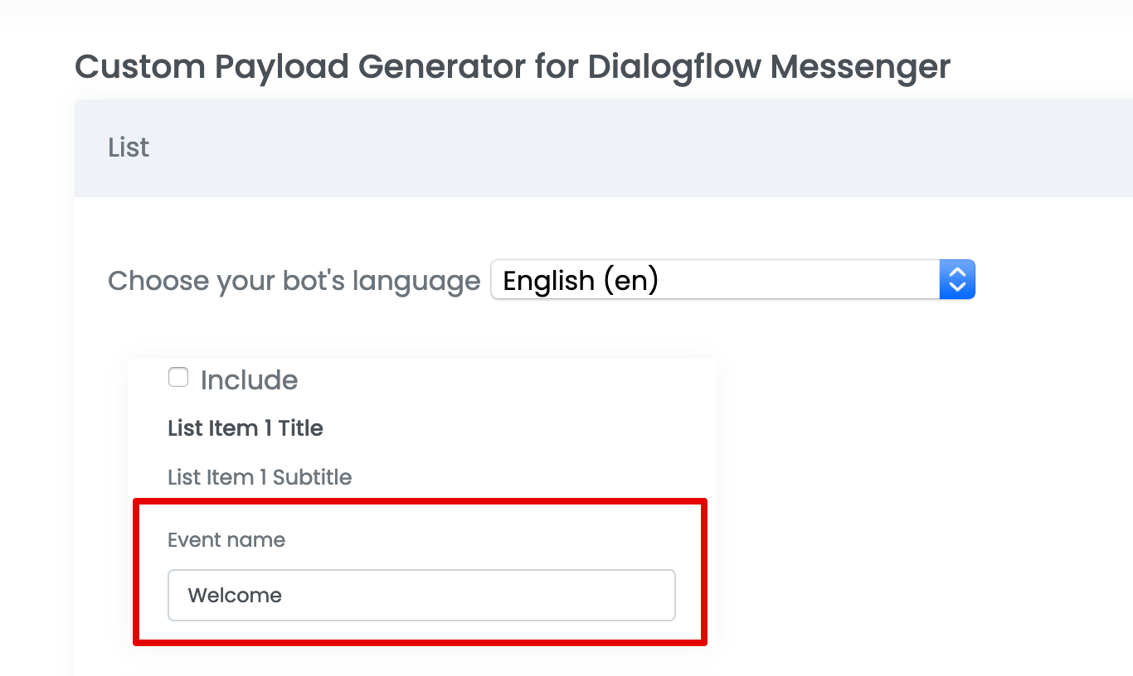
Task: Click the List section header
Action: [x=129, y=147]
